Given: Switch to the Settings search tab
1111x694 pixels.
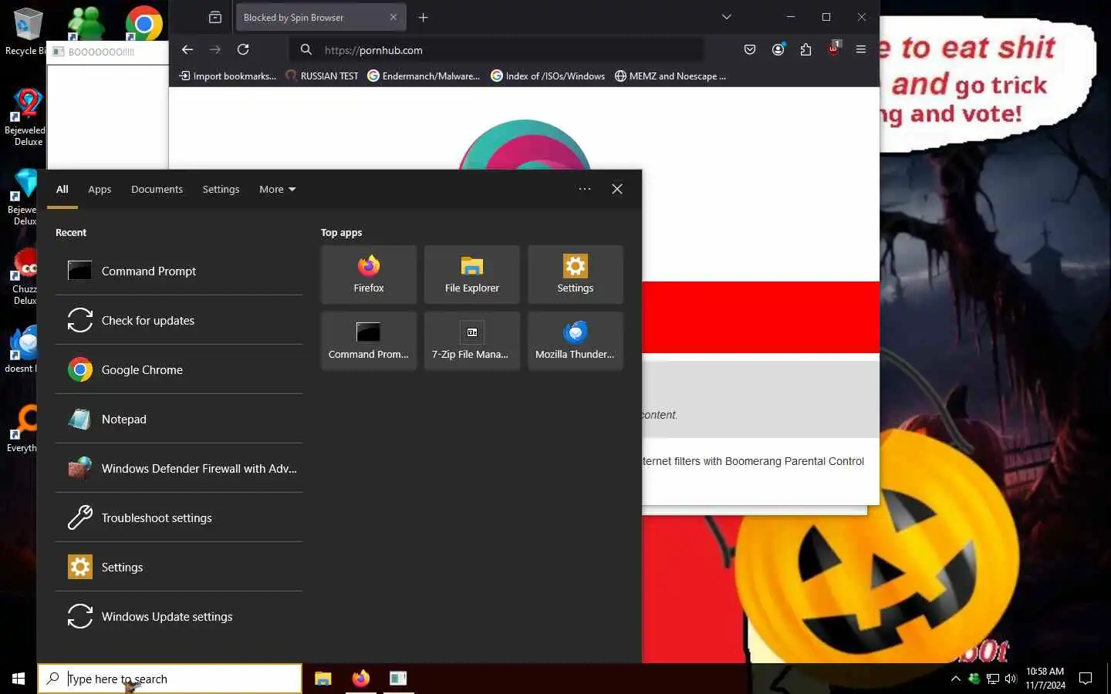Looking at the screenshot, I should coord(221,189).
